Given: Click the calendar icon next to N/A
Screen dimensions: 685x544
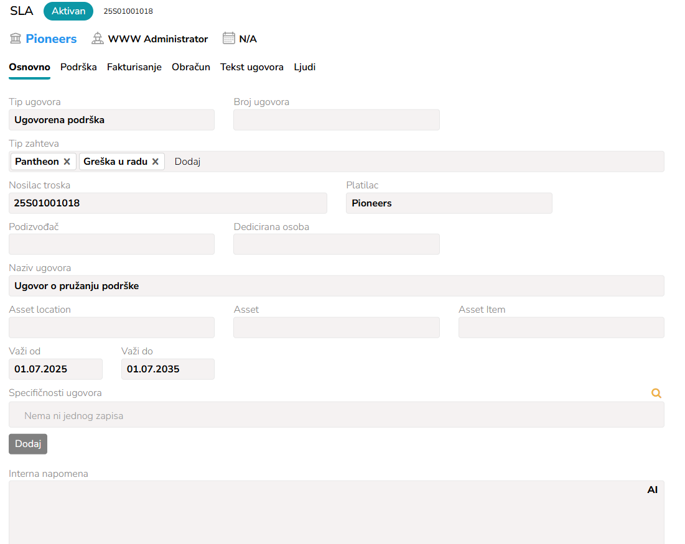Looking at the screenshot, I should [229, 39].
